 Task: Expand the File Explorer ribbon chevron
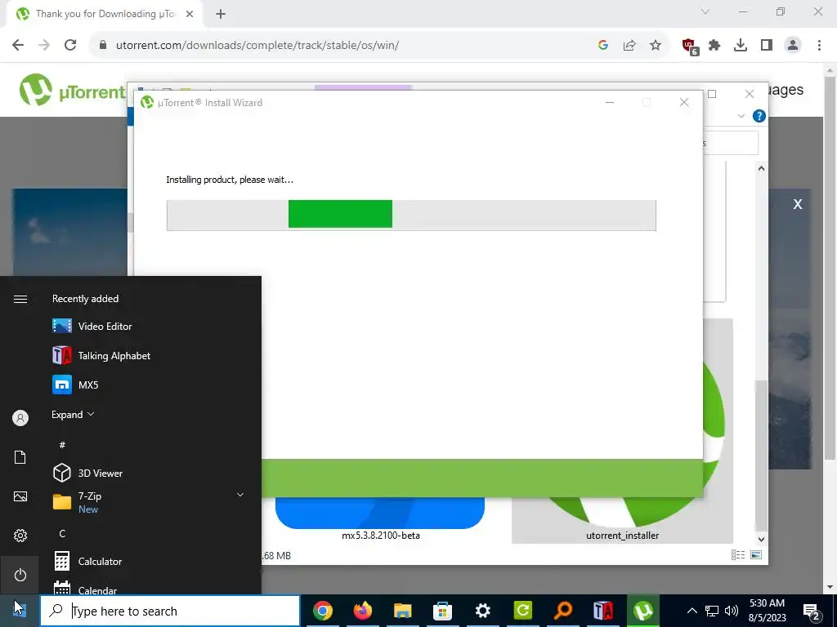pos(741,116)
